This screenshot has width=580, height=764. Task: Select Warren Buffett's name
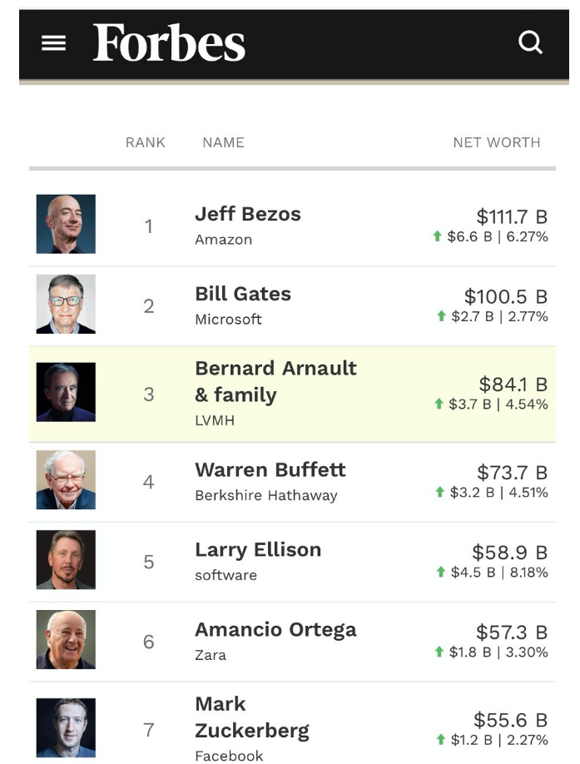coord(270,469)
